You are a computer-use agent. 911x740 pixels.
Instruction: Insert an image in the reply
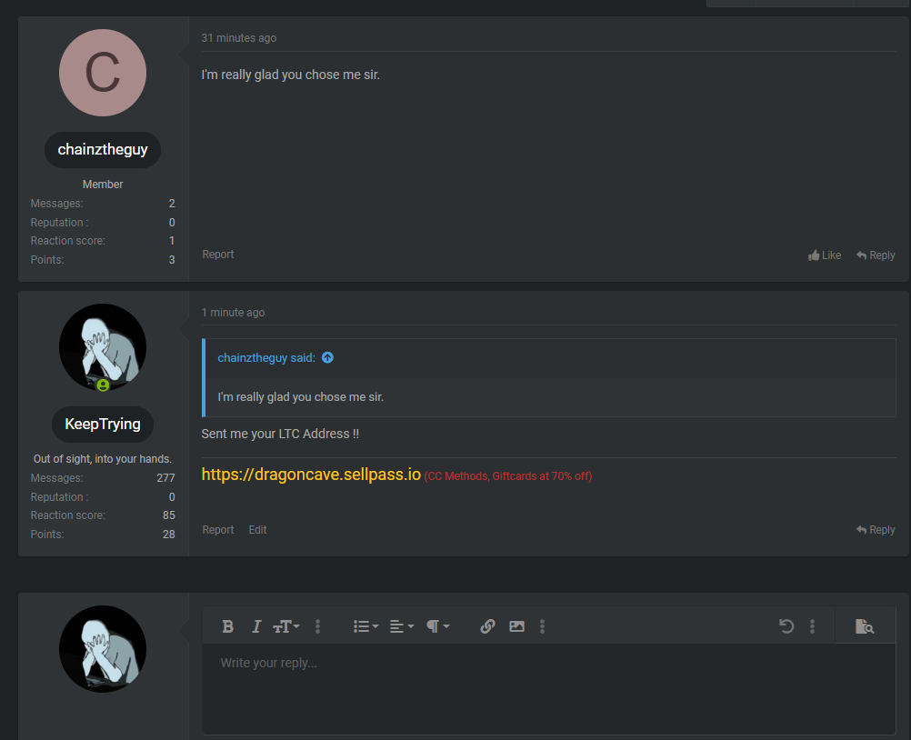[516, 626]
